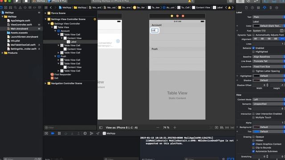Enable Multiple Touch checkbox
The image size is (285, 160).
tap(253, 117)
